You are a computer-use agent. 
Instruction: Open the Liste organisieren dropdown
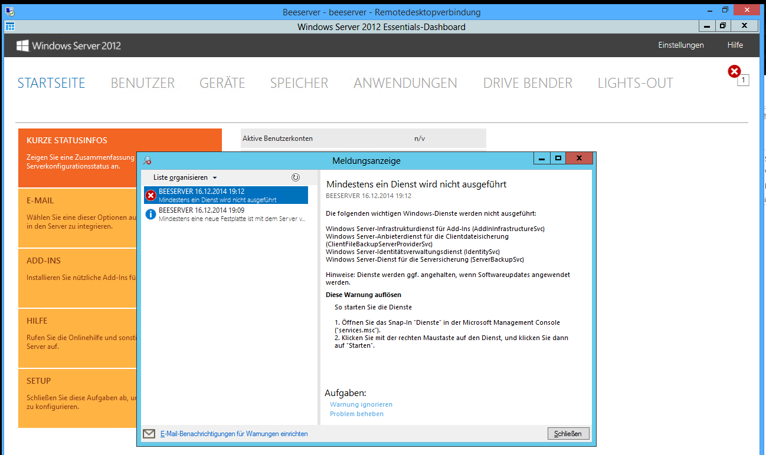pyautogui.click(x=185, y=177)
